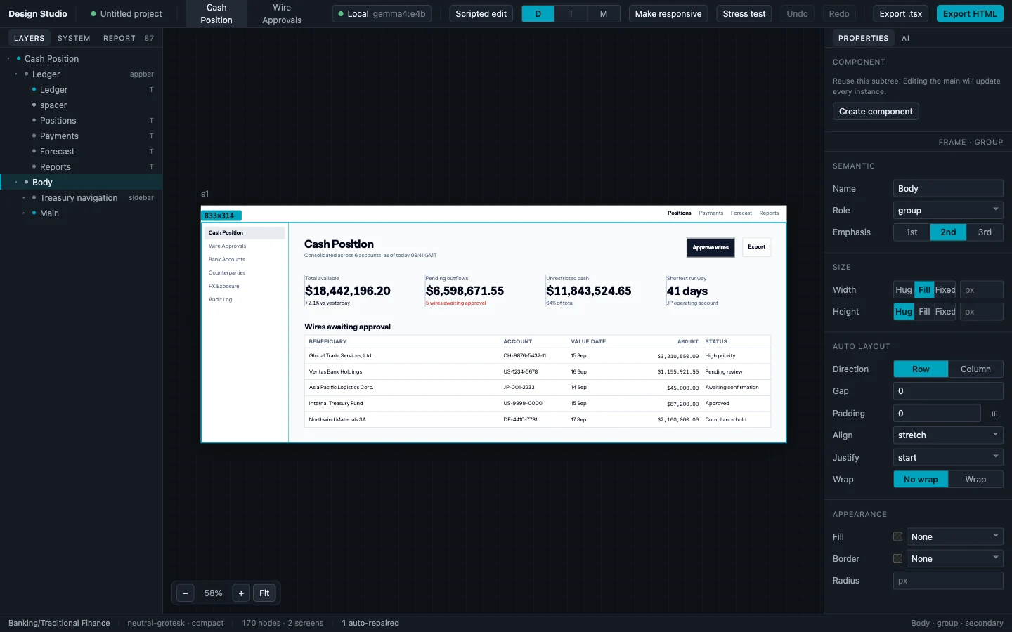The height and width of the screenshot is (632, 1012).
Task: Click the Export HTML button
Action: coord(970,14)
